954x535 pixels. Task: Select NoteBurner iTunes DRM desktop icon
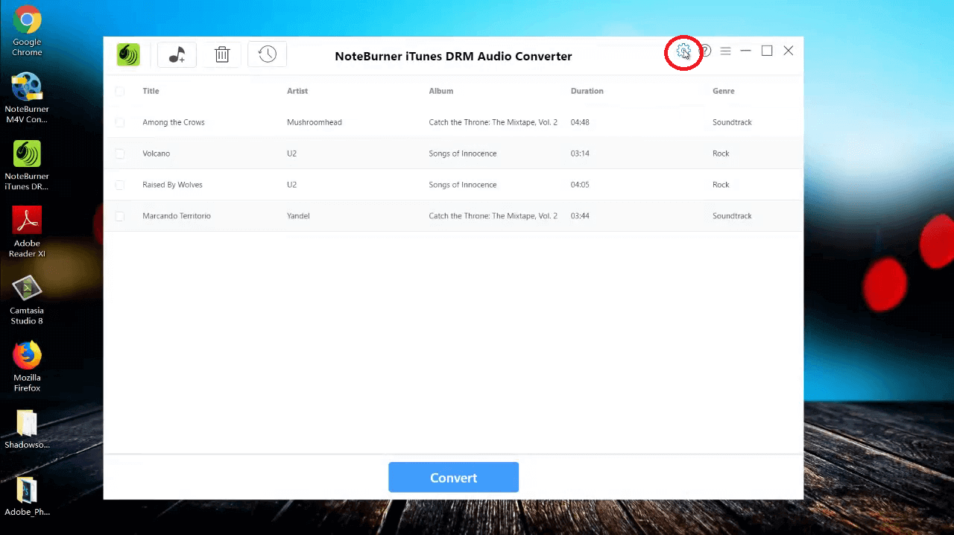tap(27, 165)
